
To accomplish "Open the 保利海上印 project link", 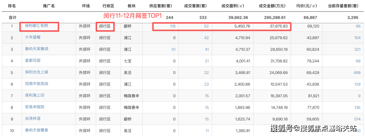I will 34,95.
